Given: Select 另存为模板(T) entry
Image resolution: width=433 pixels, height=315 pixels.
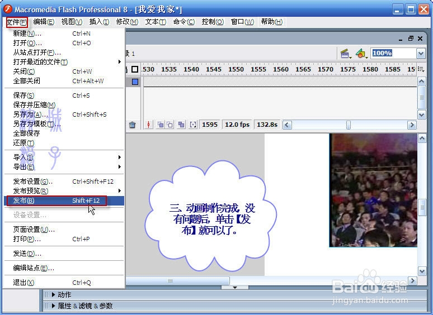Looking at the screenshot, I should point(64,124).
